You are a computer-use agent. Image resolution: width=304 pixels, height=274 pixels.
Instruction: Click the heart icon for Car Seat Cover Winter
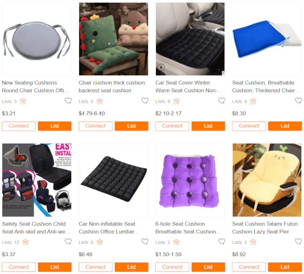(222, 100)
